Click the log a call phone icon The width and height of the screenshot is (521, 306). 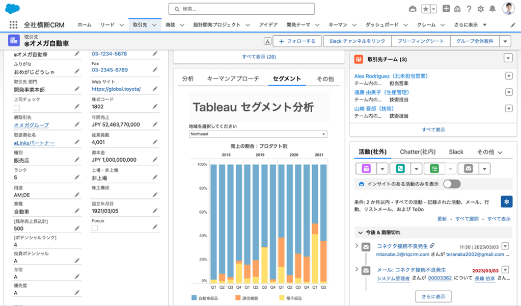click(x=400, y=169)
